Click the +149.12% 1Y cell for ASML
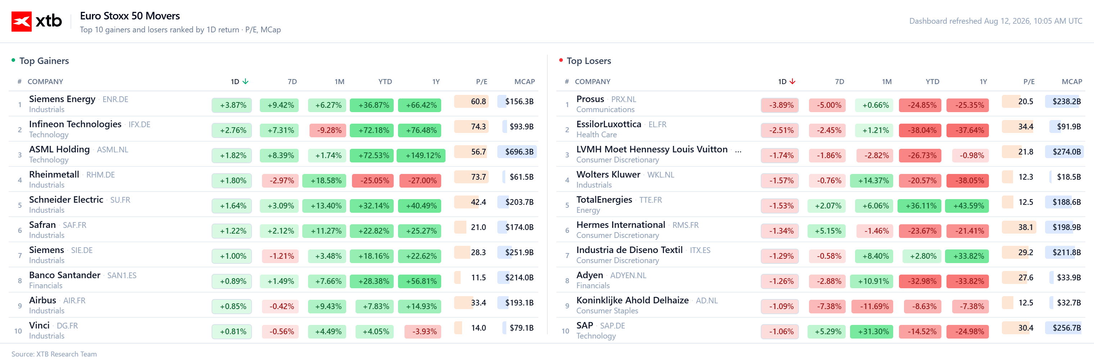Image resolution: width=1094 pixels, height=363 pixels. [x=421, y=155]
